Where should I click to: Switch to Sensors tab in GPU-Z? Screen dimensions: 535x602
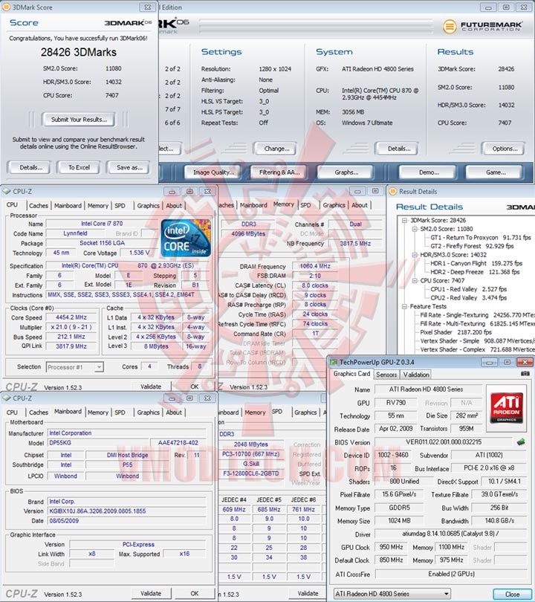(386, 375)
